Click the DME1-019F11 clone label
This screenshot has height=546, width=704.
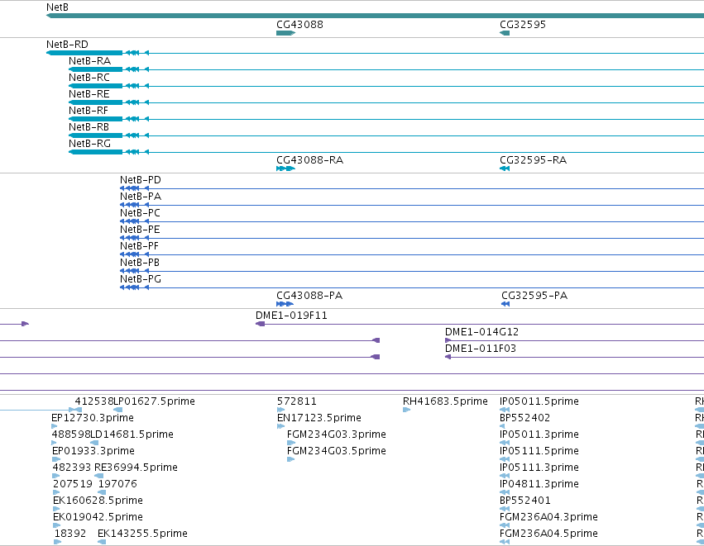pos(291,316)
